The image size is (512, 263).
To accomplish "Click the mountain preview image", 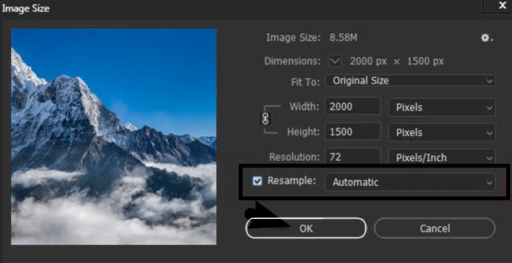I will point(114,136).
